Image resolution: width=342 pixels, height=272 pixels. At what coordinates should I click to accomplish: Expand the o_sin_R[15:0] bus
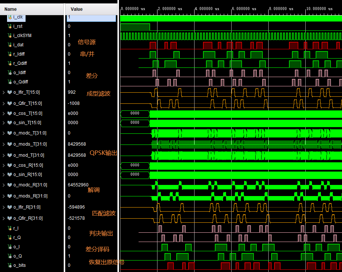(3, 175)
